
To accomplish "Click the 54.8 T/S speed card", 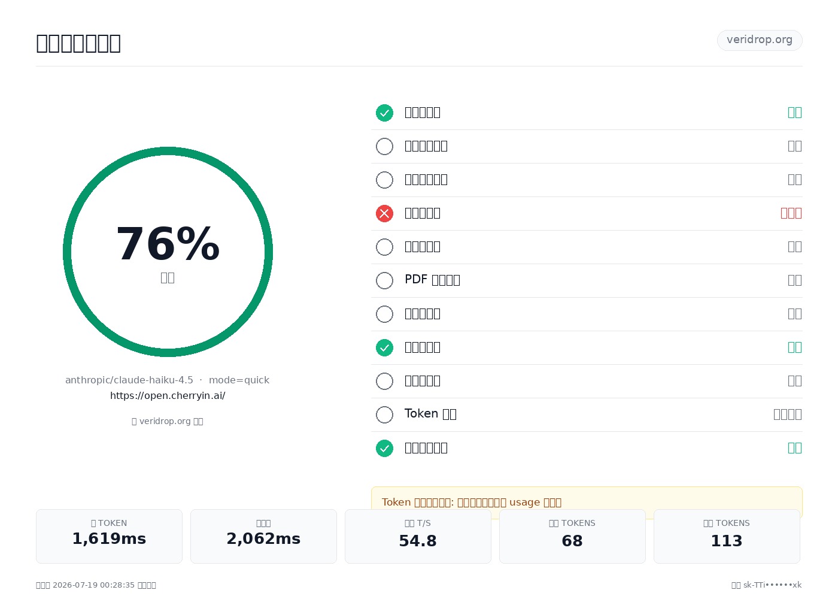I will tap(418, 536).
